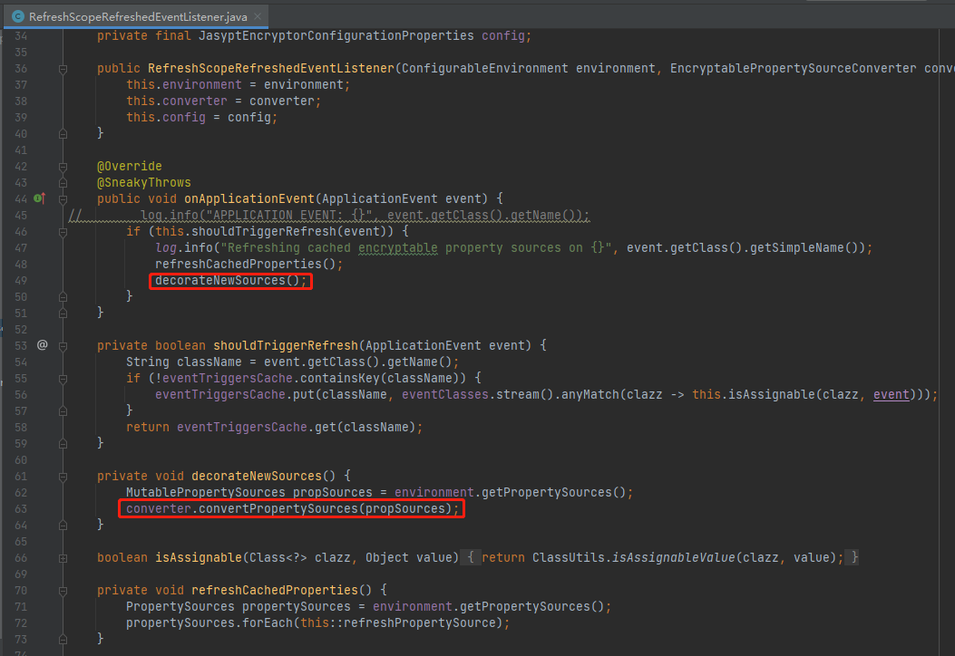Collapse decorateNewSources method at line 61 fold marker
The image size is (955, 656).
[x=63, y=476]
